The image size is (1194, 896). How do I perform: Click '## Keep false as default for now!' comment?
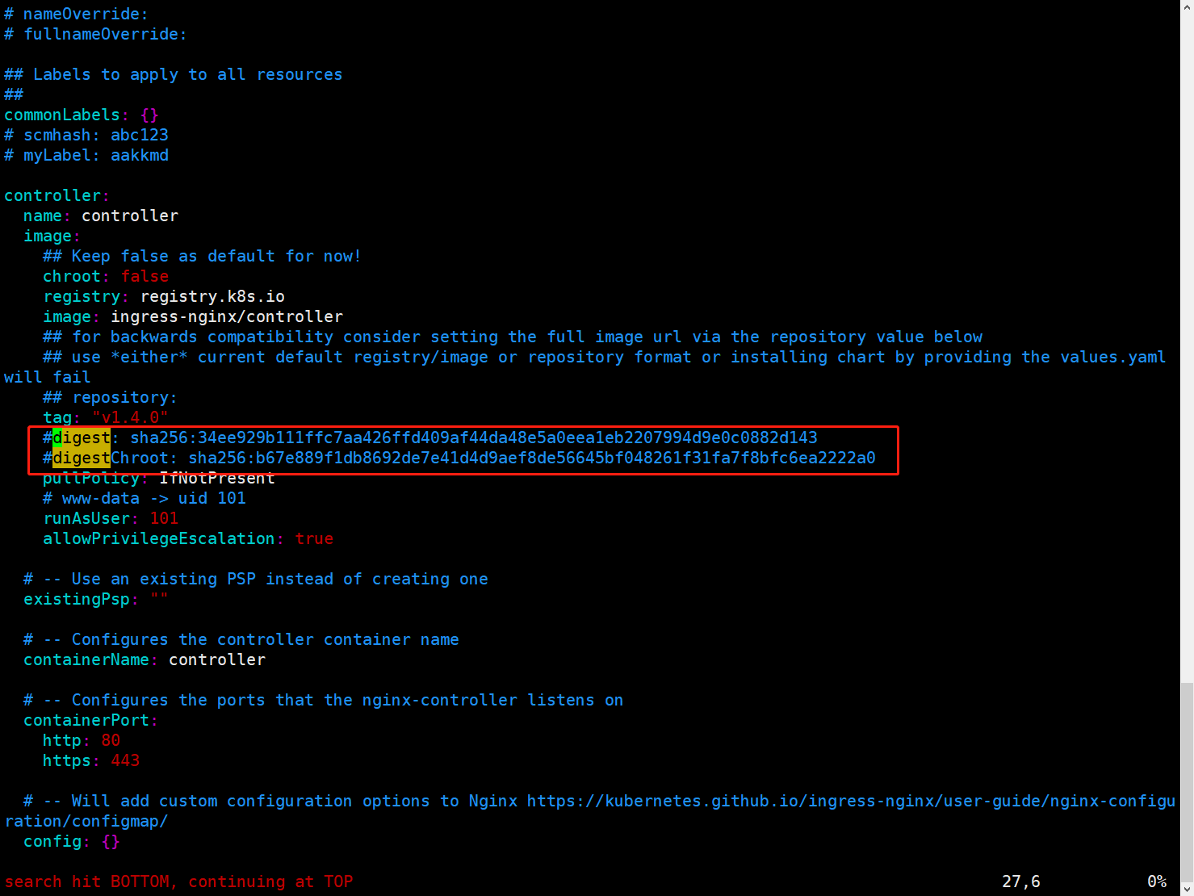tap(202, 256)
